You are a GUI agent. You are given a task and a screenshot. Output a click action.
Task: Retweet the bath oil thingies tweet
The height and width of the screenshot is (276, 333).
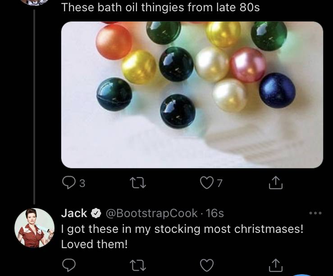pos(138,183)
